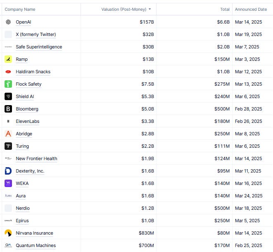
Task: Sort by Company Name column header
Action: (x=20, y=9)
